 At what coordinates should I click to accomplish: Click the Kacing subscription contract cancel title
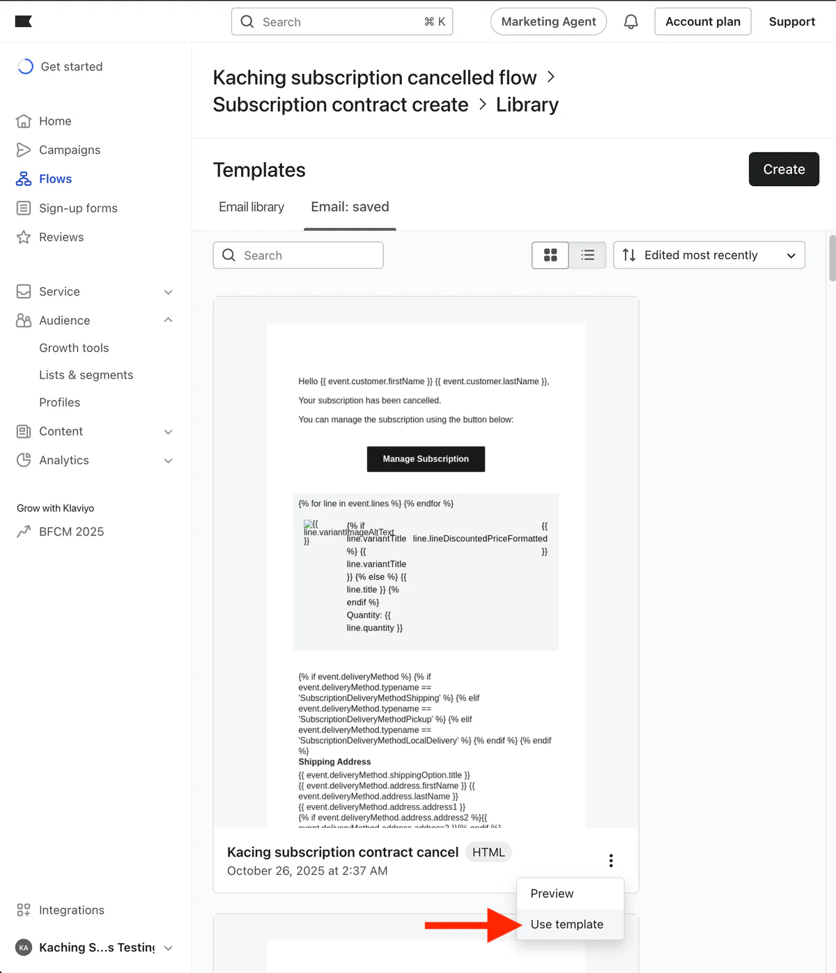pos(343,852)
